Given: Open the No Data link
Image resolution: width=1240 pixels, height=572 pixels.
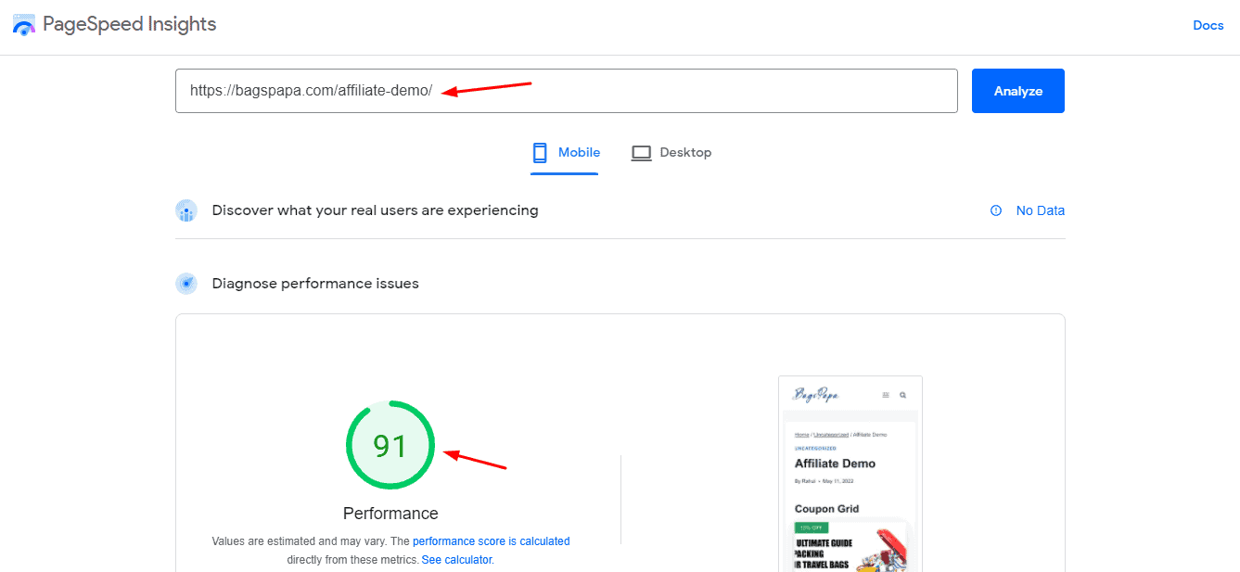Looking at the screenshot, I should click(1040, 210).
